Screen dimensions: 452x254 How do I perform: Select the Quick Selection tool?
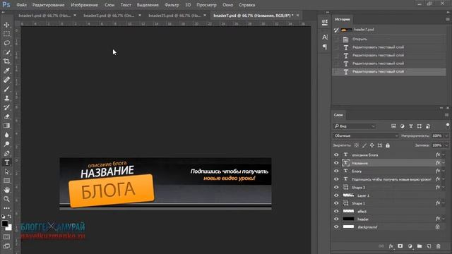pos(6,52)
